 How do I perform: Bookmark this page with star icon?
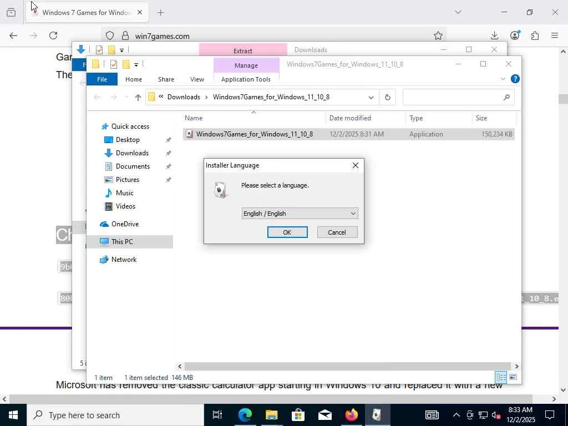[438, 35]
